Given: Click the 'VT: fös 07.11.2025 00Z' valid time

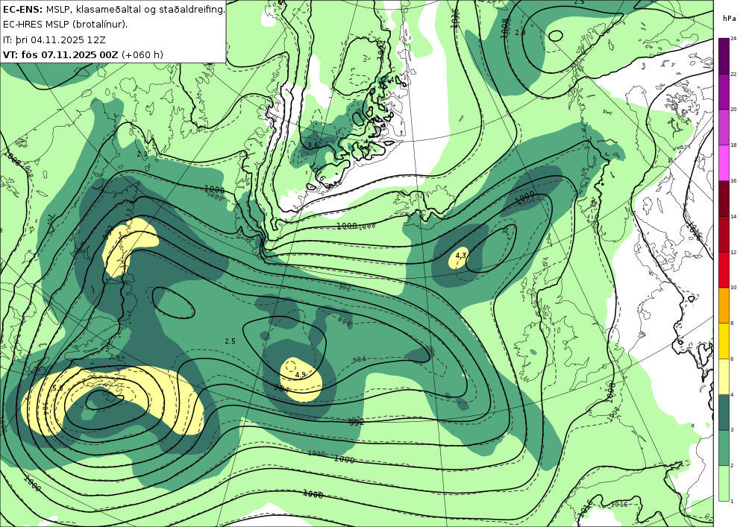Looking at the screenshot, I should (60, 54).
